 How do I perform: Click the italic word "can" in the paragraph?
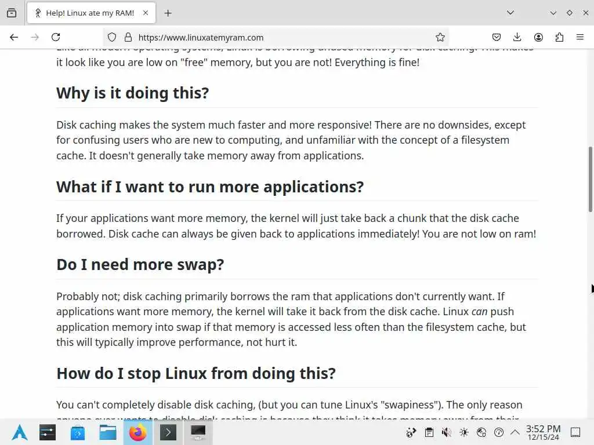point(479,312)
